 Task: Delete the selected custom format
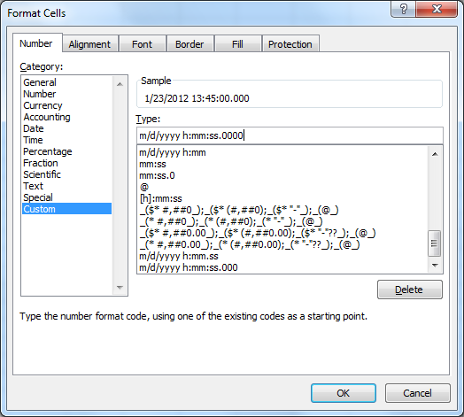[x=410, y=290]
